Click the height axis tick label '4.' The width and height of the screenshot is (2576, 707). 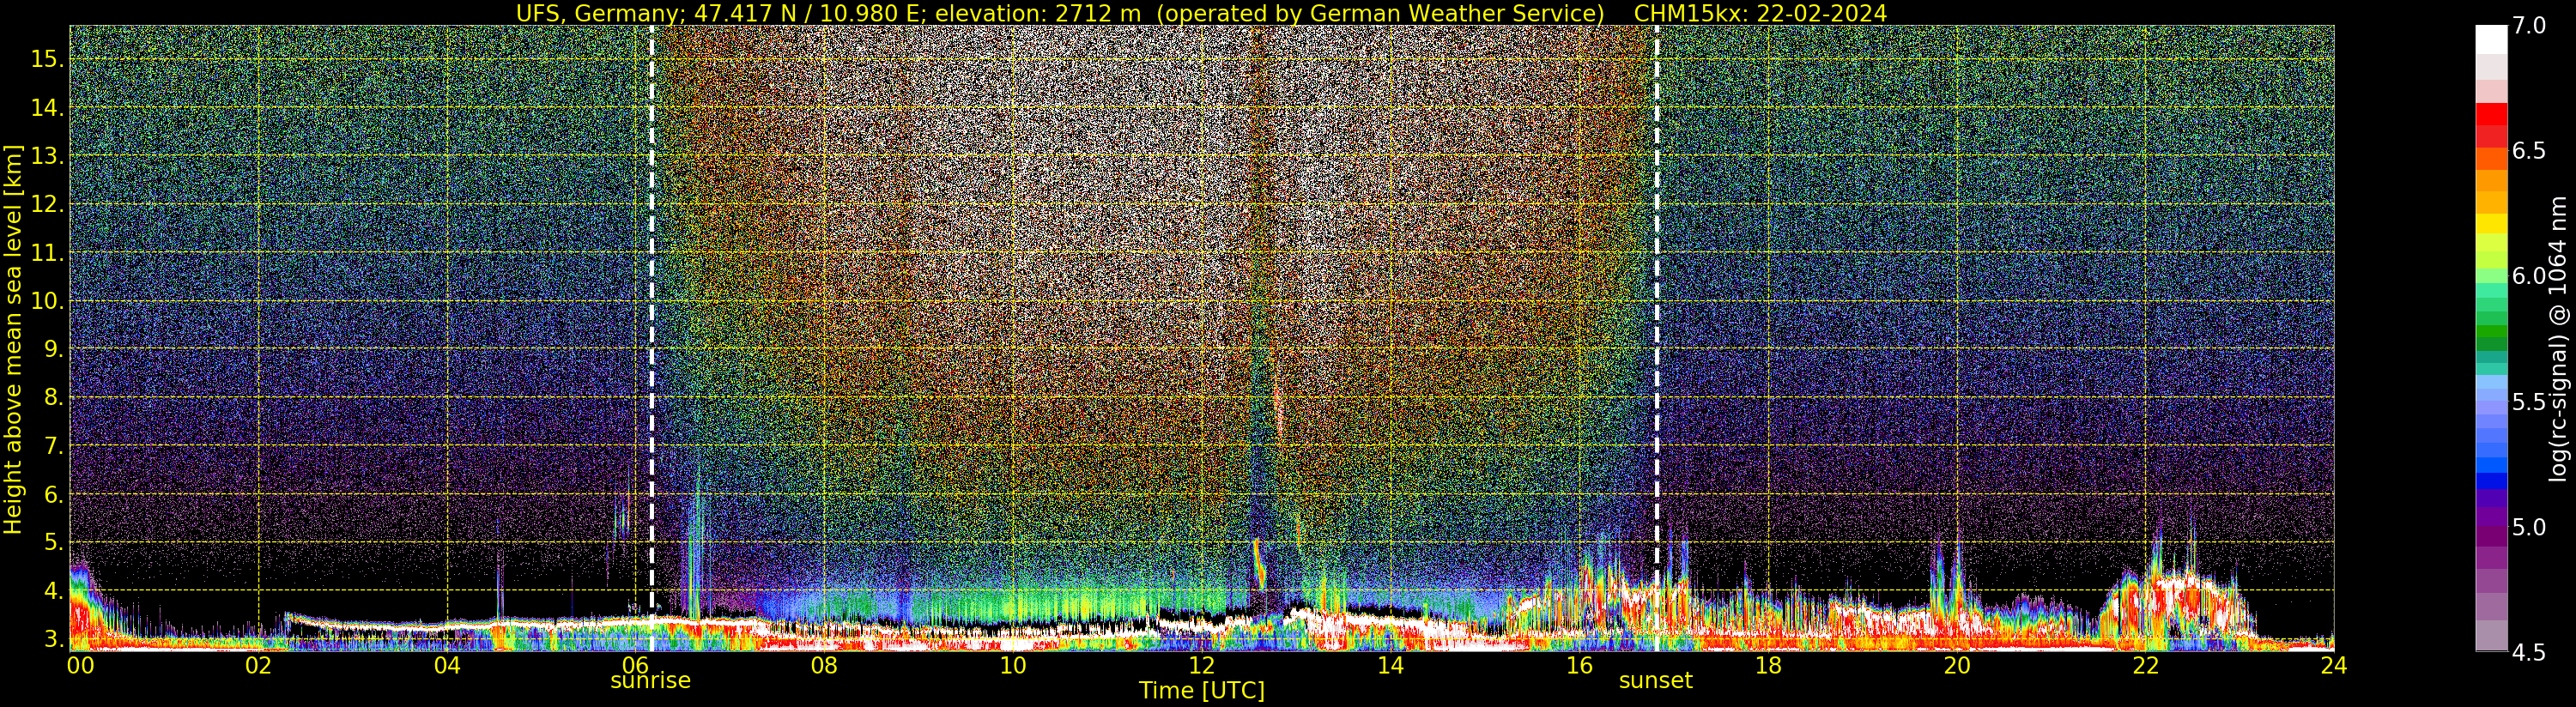tap(53, 590)
